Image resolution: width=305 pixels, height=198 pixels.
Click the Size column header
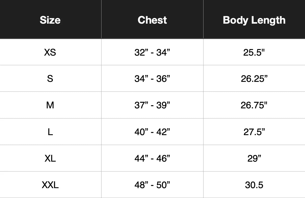click(50, 20)
